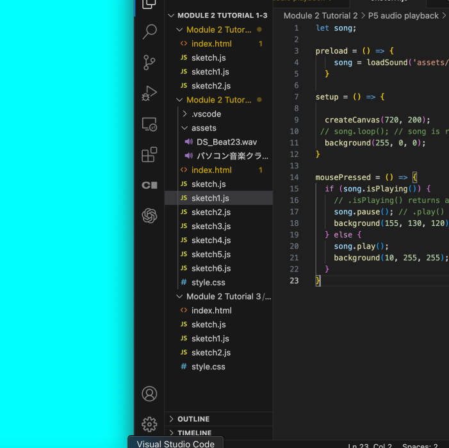Image resolution: width=449 pixels, height=448 pixels.
Task: Open the ChatGPT extension panel
Action: pos(149,216)
